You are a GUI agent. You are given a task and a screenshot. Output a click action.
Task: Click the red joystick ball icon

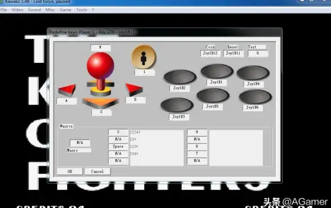click(x=100, y=65)
